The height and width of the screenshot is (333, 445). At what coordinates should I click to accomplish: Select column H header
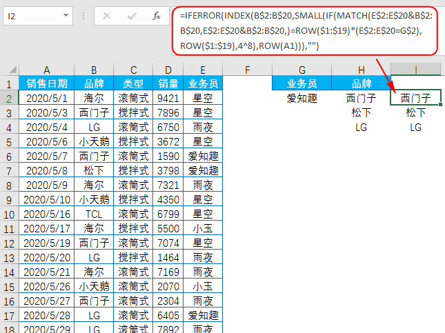tap(362, 70)
